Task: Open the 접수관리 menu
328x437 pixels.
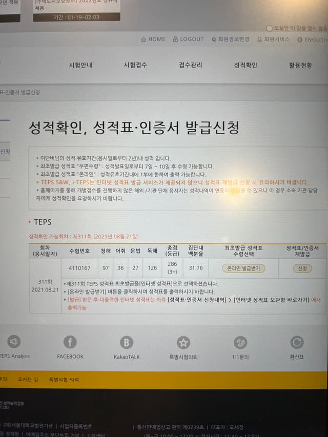Action: tap(191, 65)
